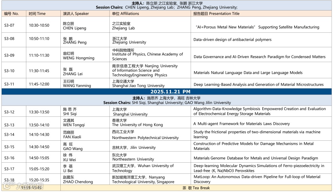Select time cell 11:30-11:45

pos(39,71)
